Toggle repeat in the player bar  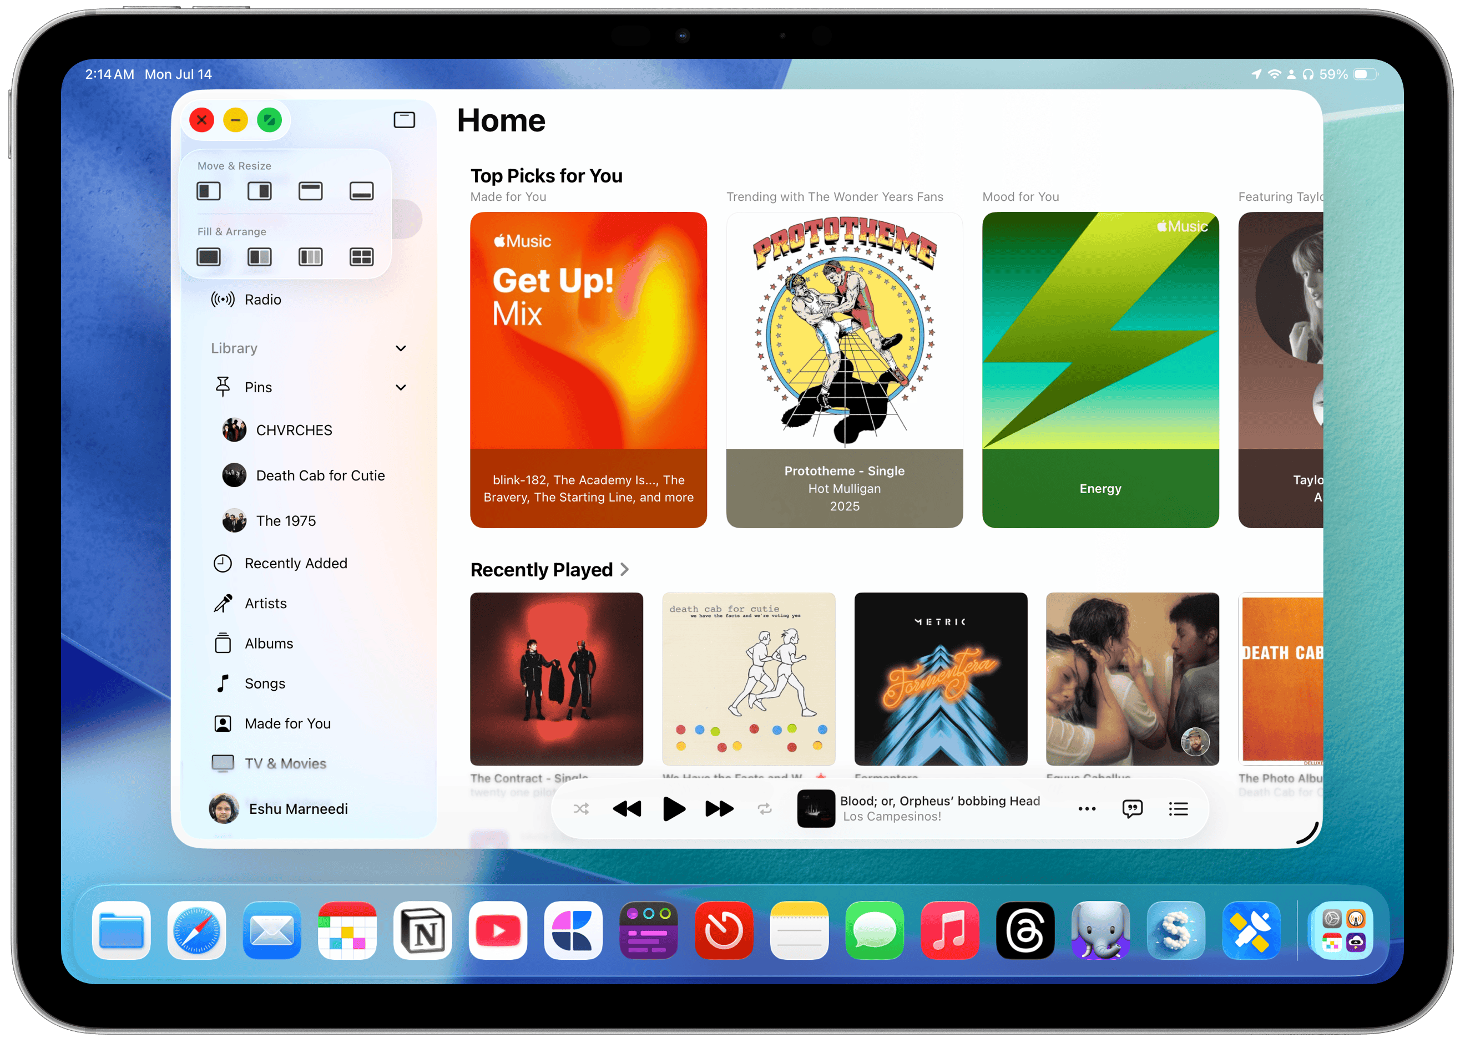tap(765, 810)
